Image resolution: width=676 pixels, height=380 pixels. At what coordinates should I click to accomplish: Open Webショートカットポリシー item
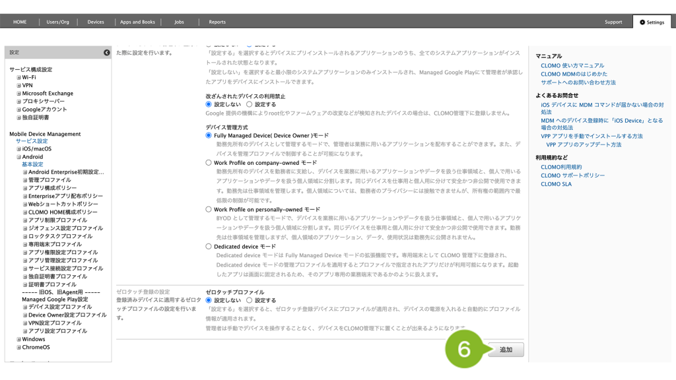[63, 205]
